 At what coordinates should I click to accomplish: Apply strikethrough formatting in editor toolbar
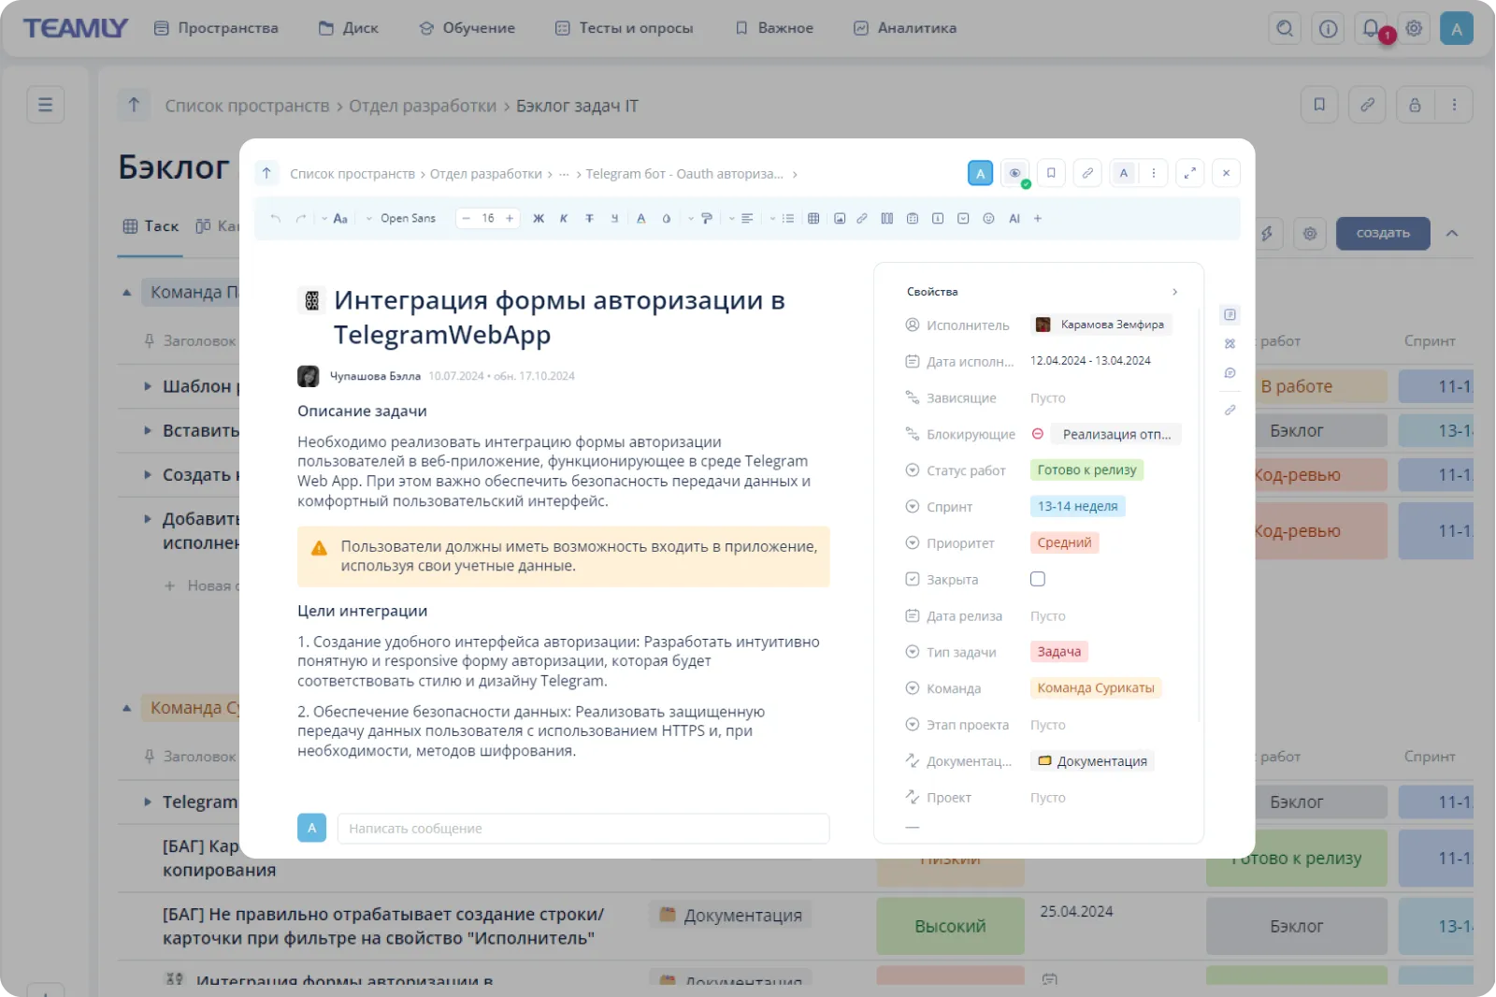point(589,219)
